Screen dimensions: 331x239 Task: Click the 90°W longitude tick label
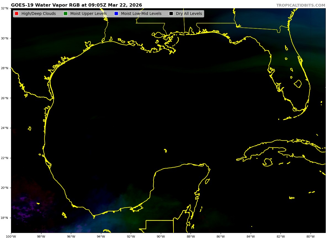pyautogui.click(x=161, y=236)
